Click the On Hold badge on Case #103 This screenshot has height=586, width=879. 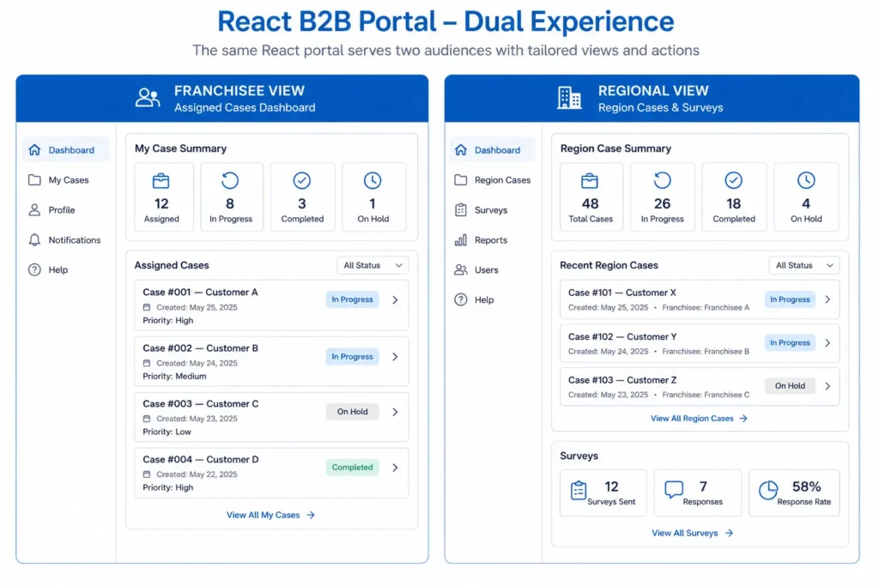790,386
